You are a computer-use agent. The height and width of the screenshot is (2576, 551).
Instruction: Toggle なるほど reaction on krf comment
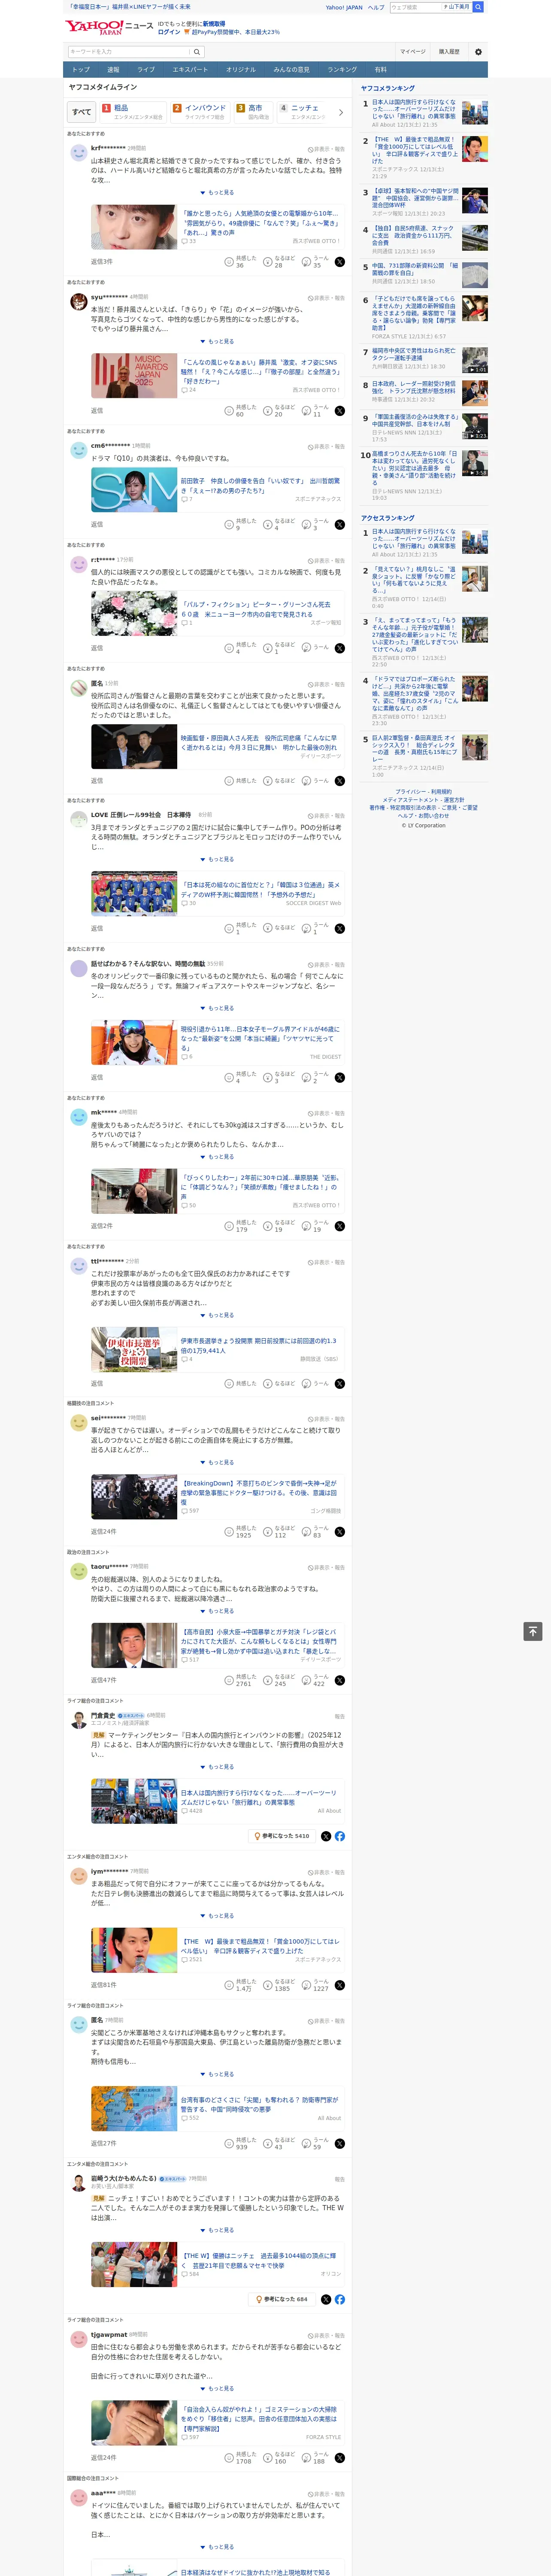click(279, 262)
